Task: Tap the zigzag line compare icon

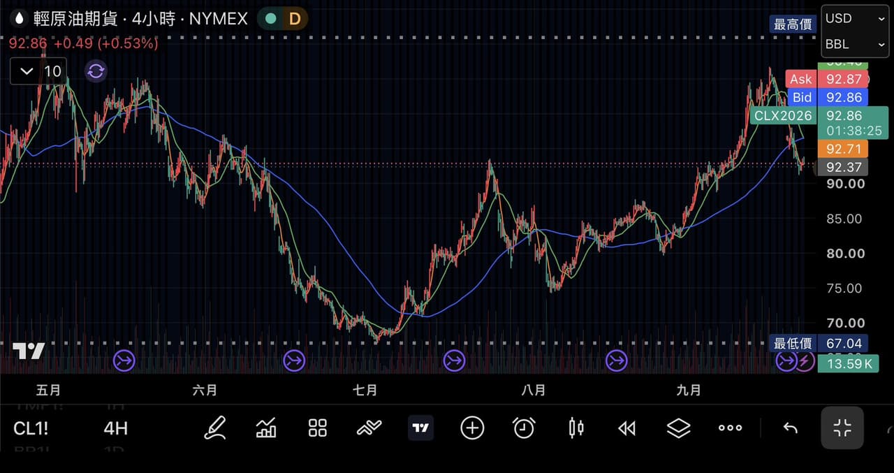Action: click(x=369, y=428)
